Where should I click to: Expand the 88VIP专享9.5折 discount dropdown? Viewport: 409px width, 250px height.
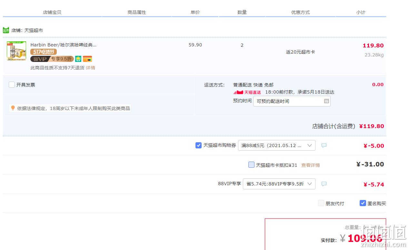tap(279, 184)
